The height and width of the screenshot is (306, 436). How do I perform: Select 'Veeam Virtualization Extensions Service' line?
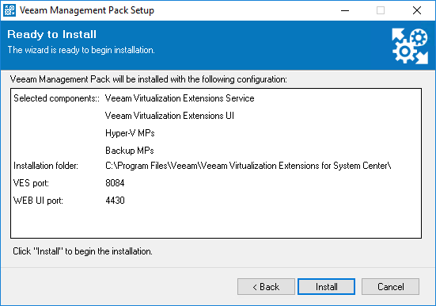pyautogui.click(x=180, y=98)
